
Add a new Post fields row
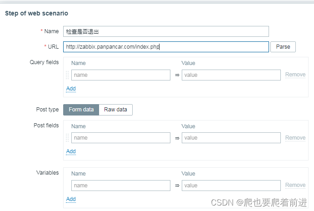point(71,151)
